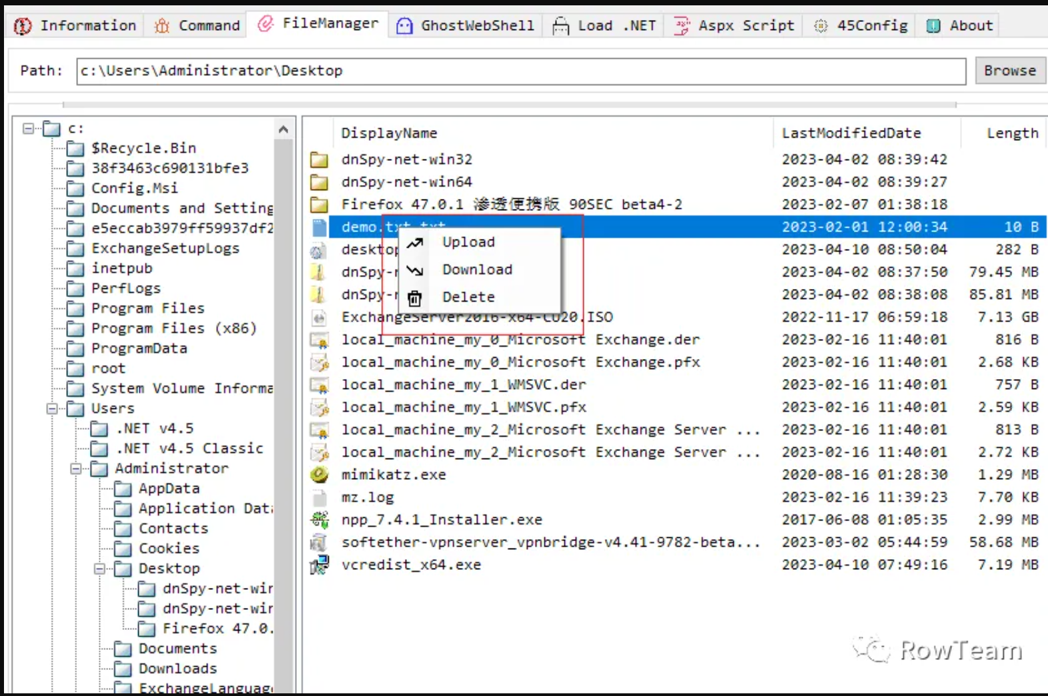This screenshot has width=1048, height=696.
Task: Select PerfLogs folder in the tree
Action: point(126,288)
